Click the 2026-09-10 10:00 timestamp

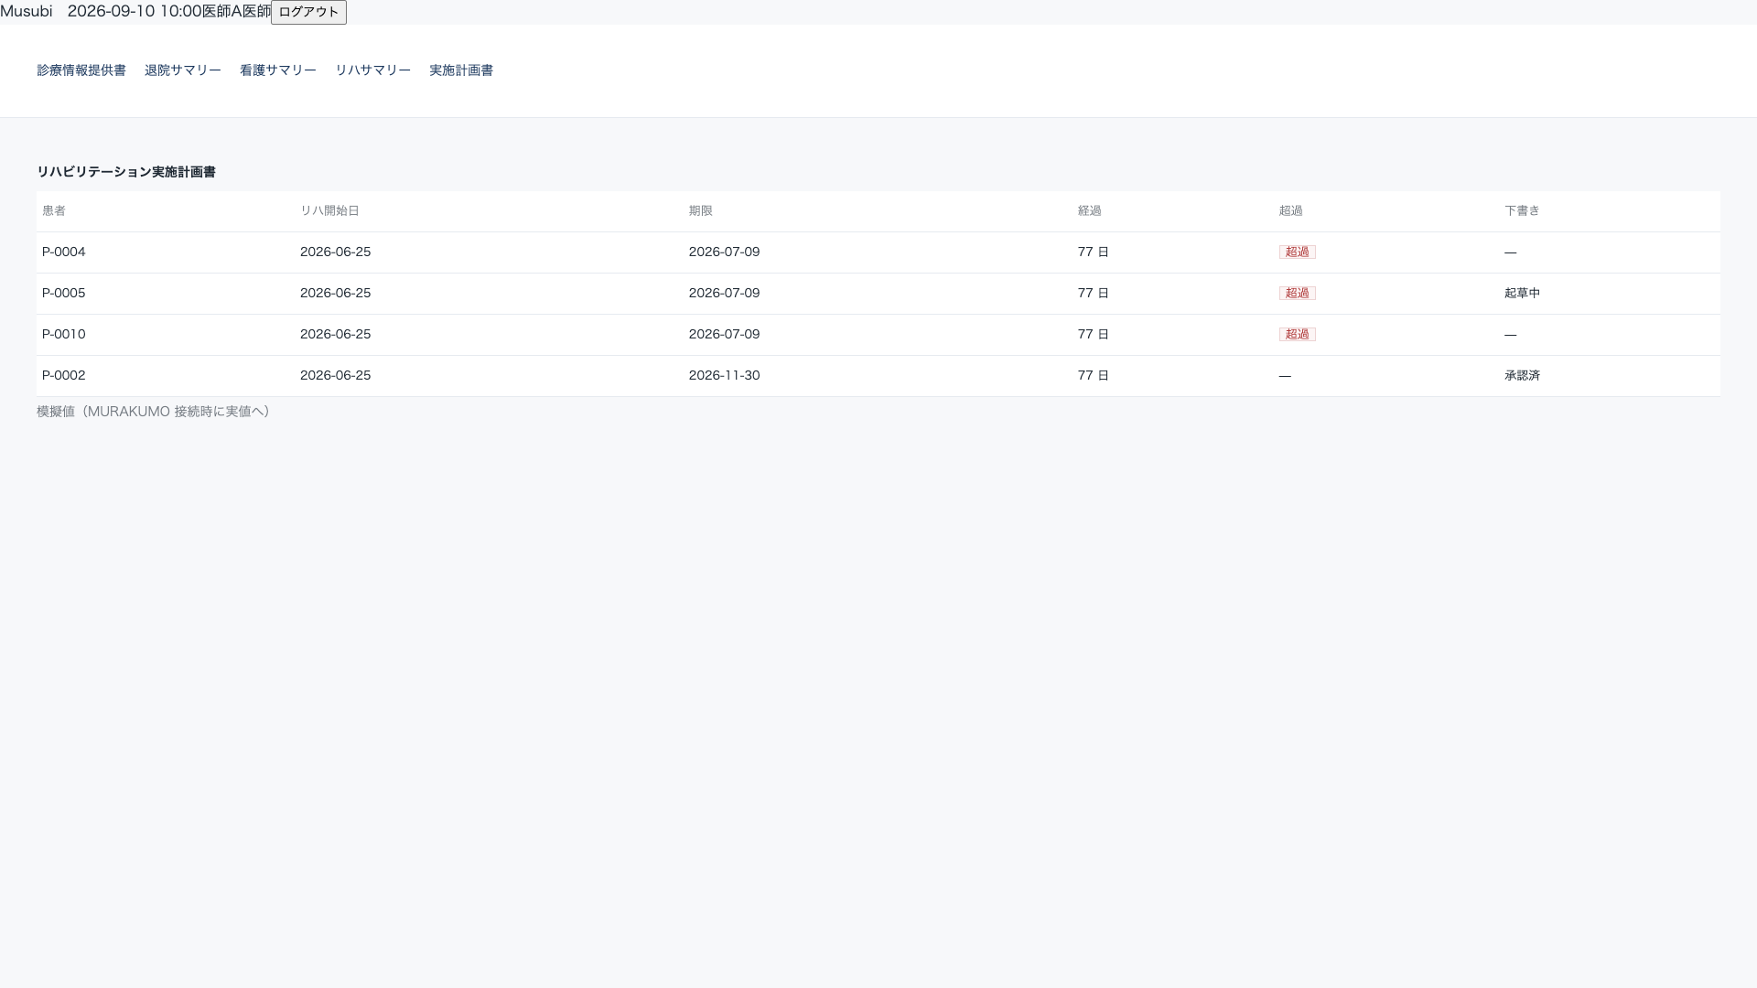135,11
